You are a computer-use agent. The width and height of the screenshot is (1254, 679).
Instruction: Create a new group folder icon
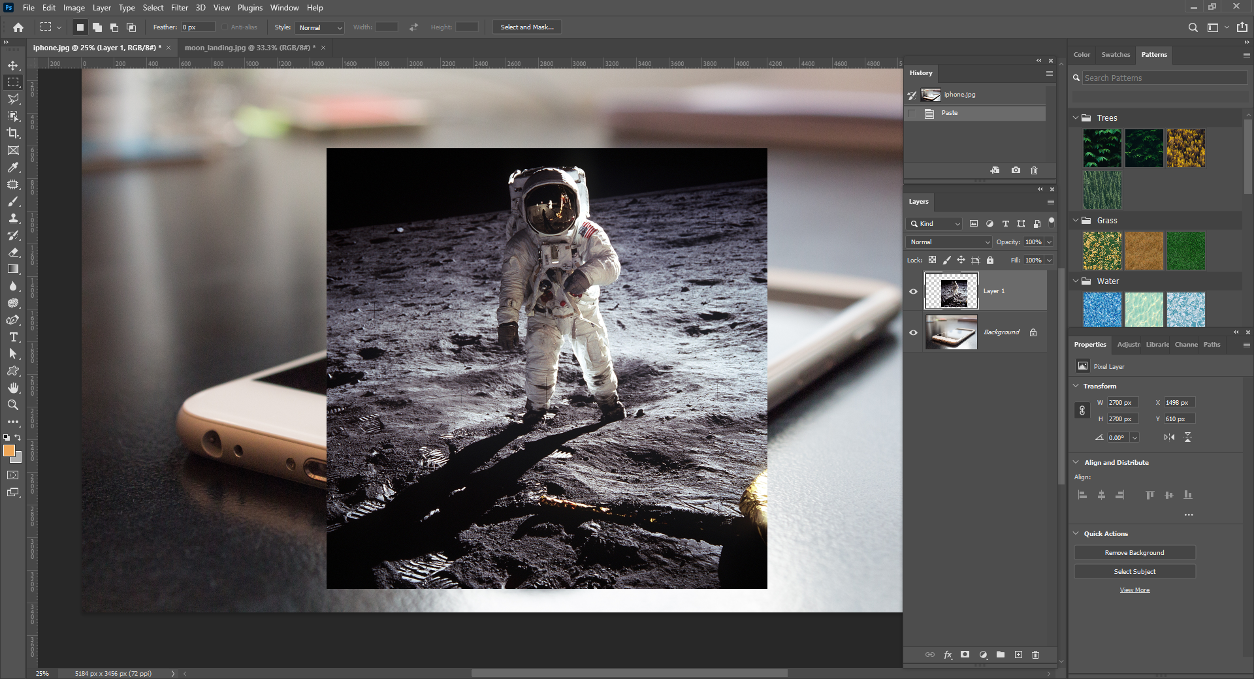pos(1001,655)
